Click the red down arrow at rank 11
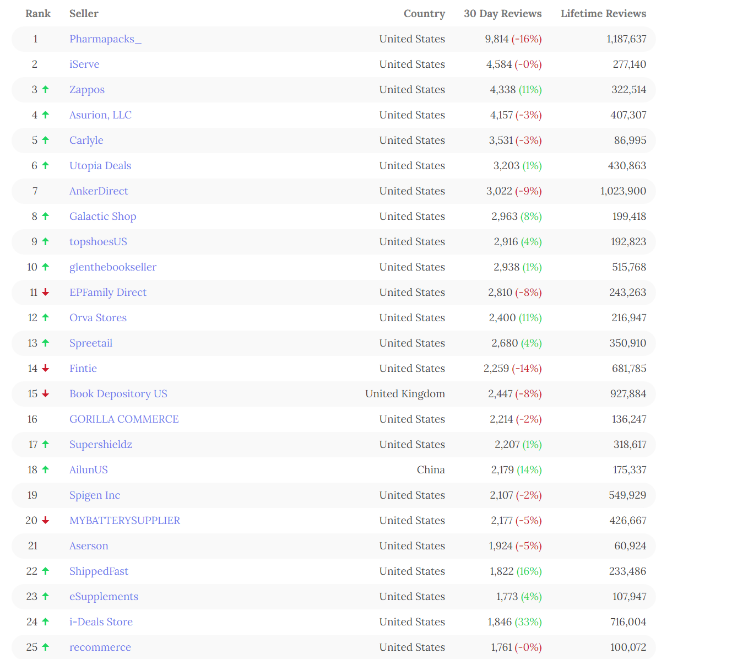 pos(46,292)
